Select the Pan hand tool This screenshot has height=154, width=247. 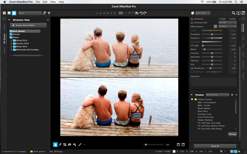pos(55,144)
